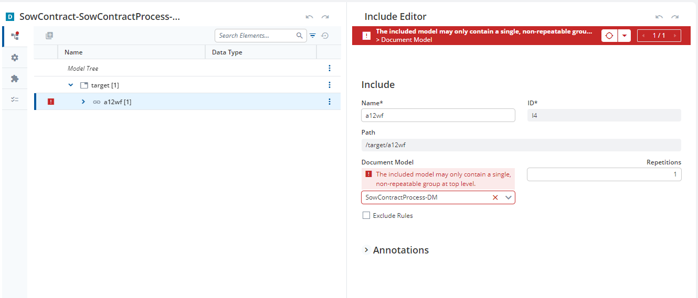
Task: Click the filter icon beside search
Action: (313, 36)
